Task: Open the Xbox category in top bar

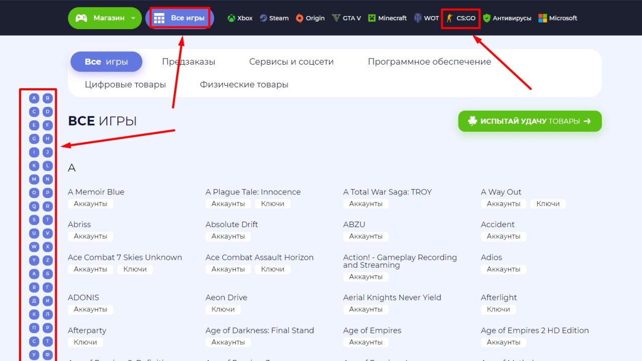Action: tap(240, 18)
